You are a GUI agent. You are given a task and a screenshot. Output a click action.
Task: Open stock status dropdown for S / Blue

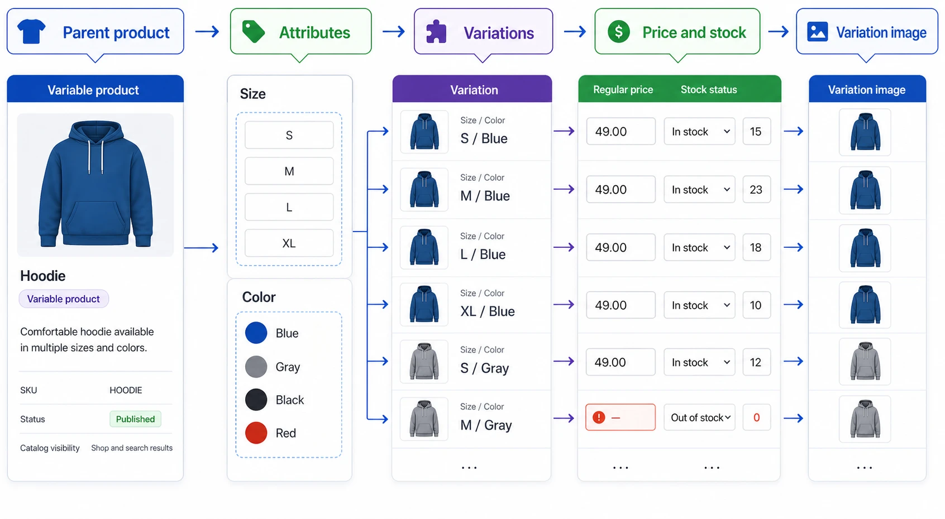[x=699, y=131]
